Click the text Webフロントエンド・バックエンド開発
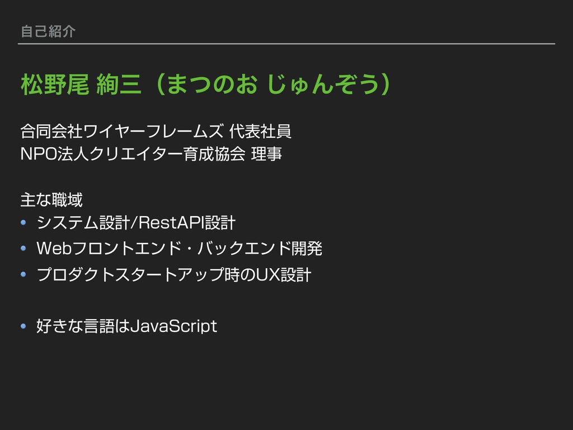This screenshot has width=573, height=430. coord(180,249)
